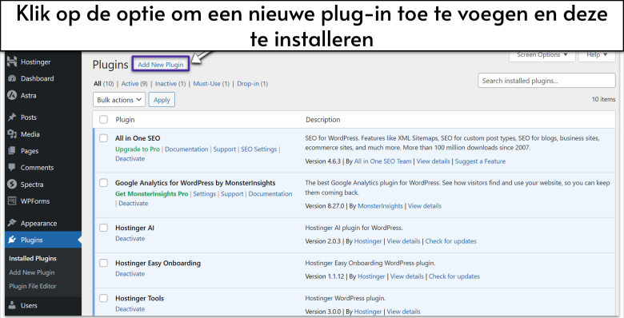This screenshot has height=318, width=624.
Task: Select Installed Plugins submenu item
Action: point(33,258)
